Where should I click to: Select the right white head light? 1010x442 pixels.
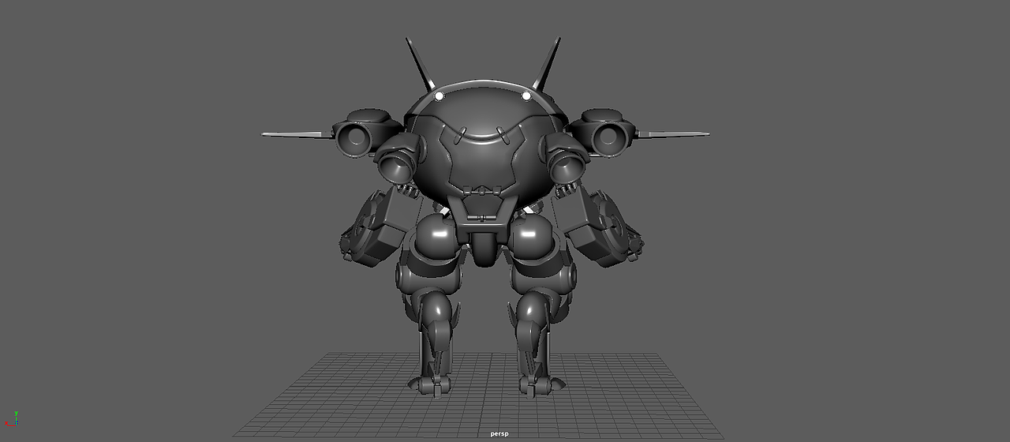point(526,96)
